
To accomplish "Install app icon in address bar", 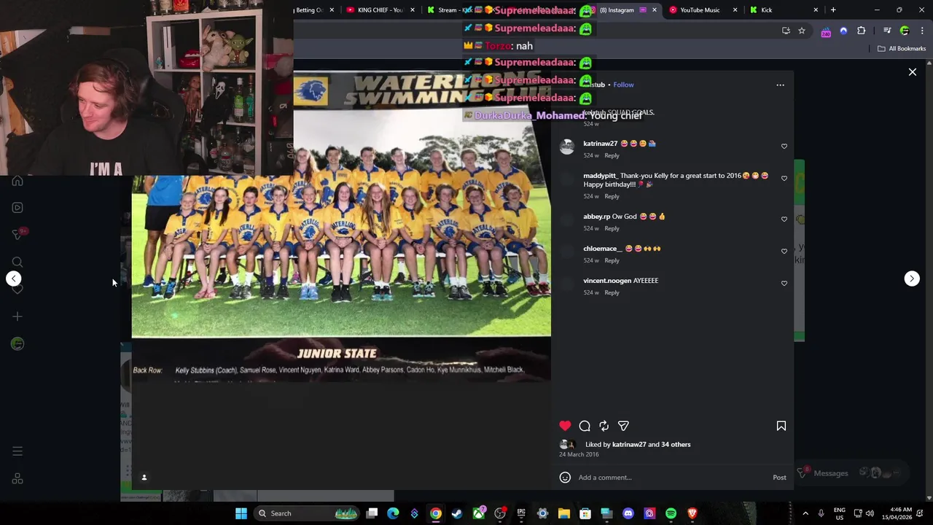I will (786, 31).
